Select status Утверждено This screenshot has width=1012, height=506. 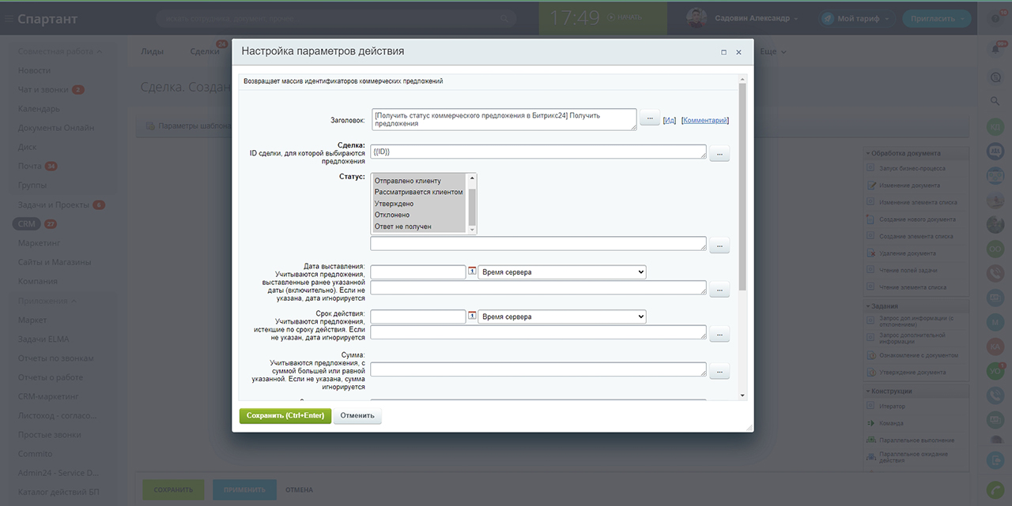pyautogui.click(x=419, y=204)
